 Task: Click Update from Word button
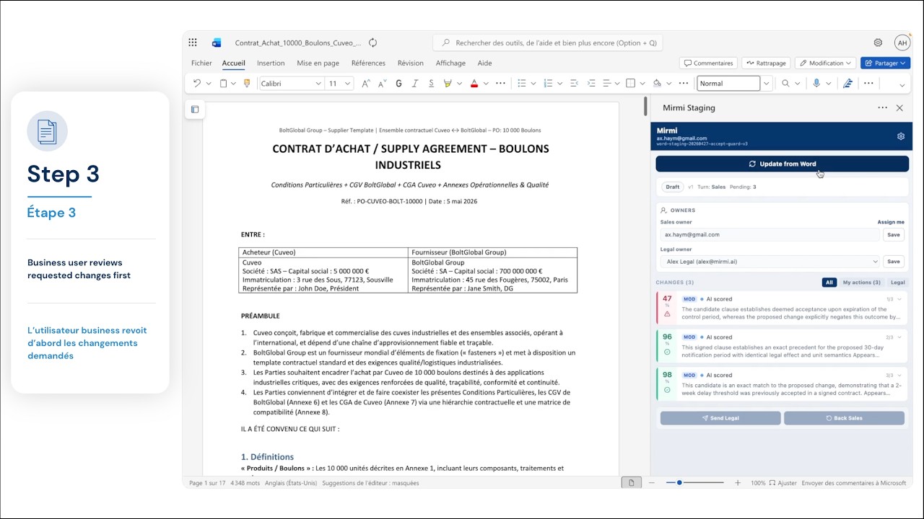pos(782,164)
